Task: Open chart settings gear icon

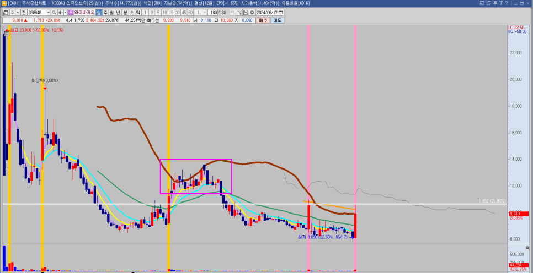Action: (252, 12)
